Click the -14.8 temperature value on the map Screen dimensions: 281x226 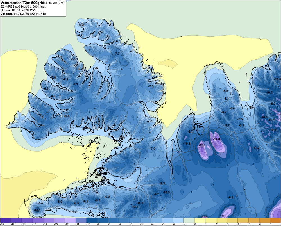point(216,139)
